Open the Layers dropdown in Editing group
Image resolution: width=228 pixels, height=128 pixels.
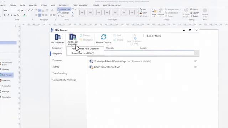(x=195, y=13)
